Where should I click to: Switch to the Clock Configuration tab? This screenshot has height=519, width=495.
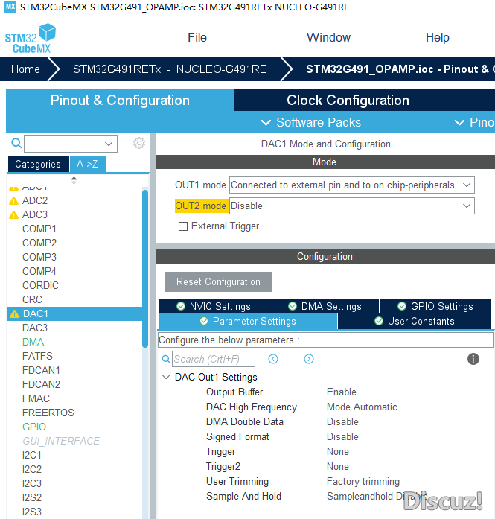pyautogui.click(x=348, y=100)
